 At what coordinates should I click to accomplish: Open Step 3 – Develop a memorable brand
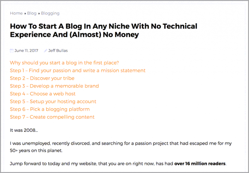[x=54, y=86]
